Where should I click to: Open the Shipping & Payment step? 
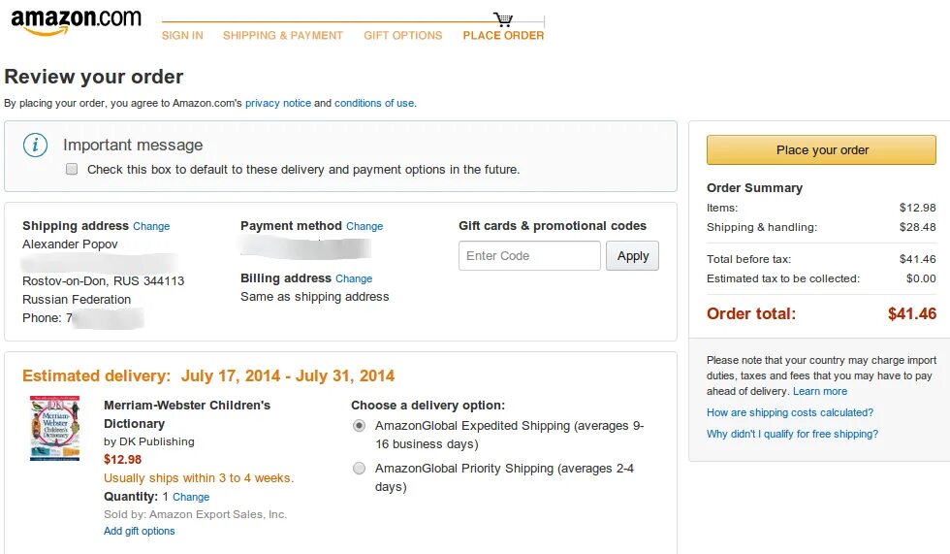tap(283, 36)
